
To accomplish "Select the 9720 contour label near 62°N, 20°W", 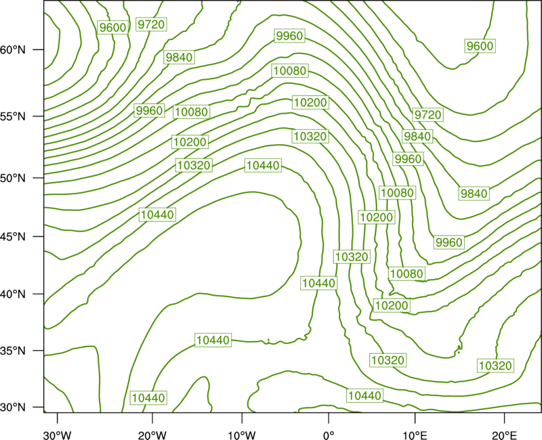I will [151, 24].
